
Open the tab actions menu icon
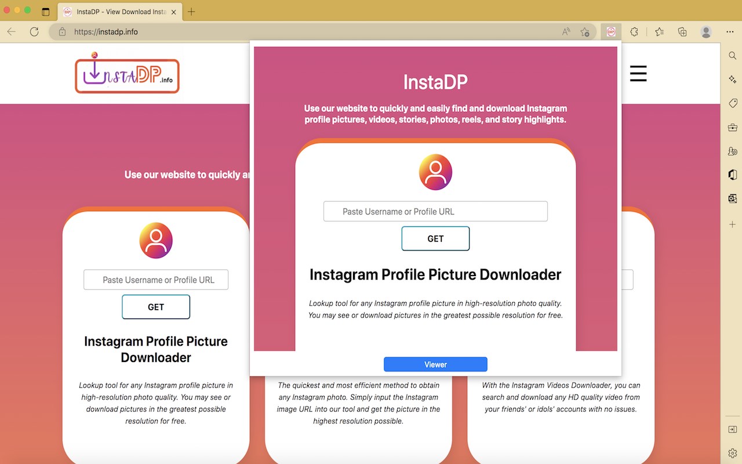click(x=46, y=12)
